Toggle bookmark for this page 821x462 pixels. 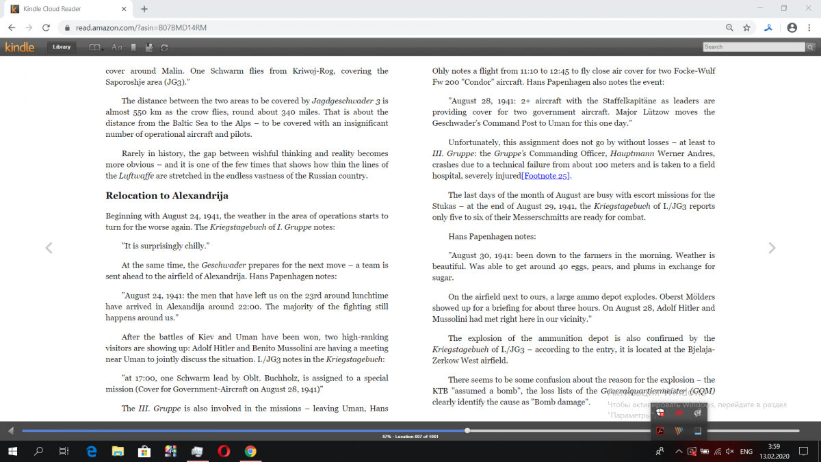134,47
